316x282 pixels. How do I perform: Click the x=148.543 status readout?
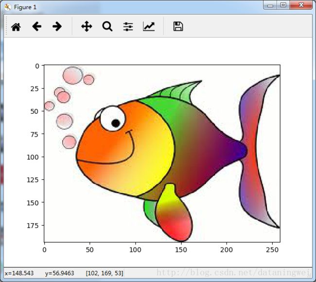[19, 273]
